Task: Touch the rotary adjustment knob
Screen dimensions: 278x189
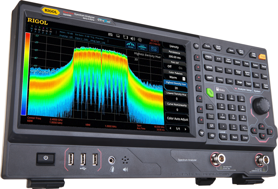Action: pos(261,105)
